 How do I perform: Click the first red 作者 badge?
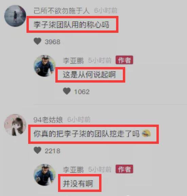point(124,60)
